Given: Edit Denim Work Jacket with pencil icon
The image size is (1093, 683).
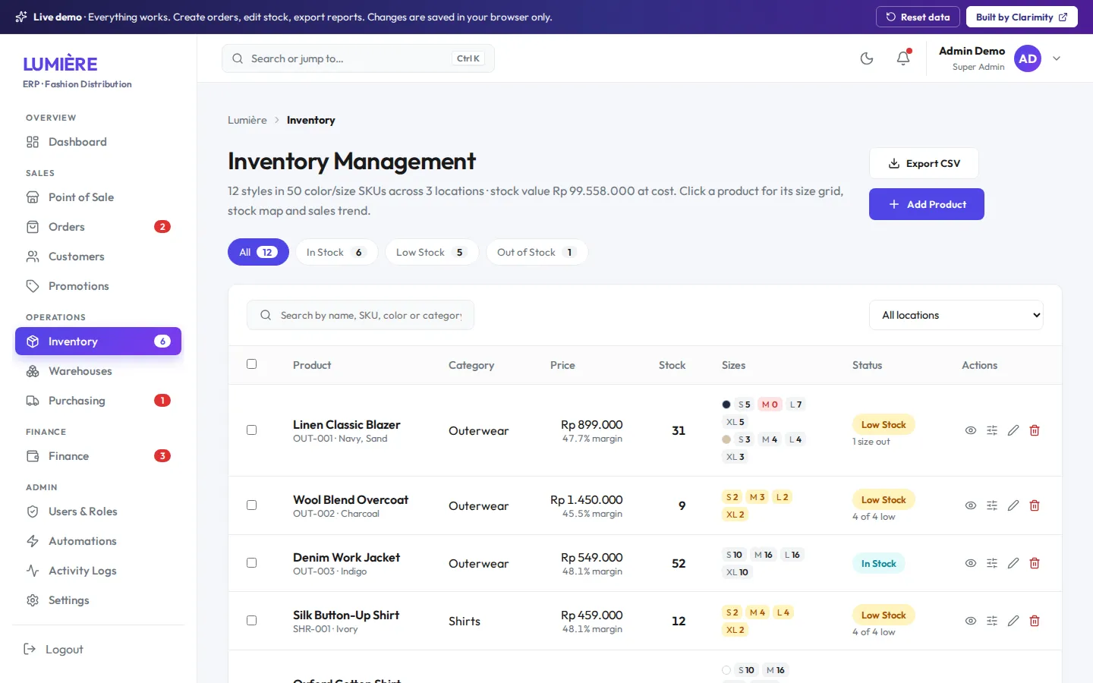Looking at the screenshot, I should coord(1013,563).
